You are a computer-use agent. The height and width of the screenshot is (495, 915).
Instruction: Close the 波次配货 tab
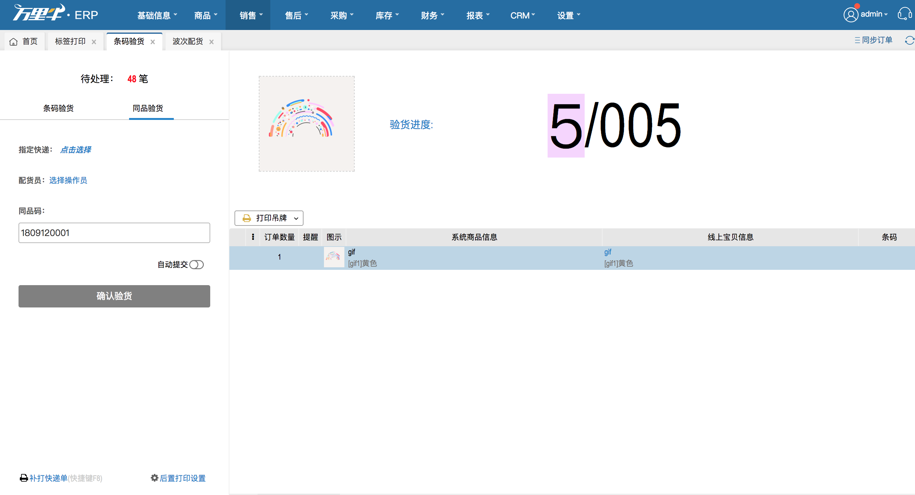[x=212, y=42]
